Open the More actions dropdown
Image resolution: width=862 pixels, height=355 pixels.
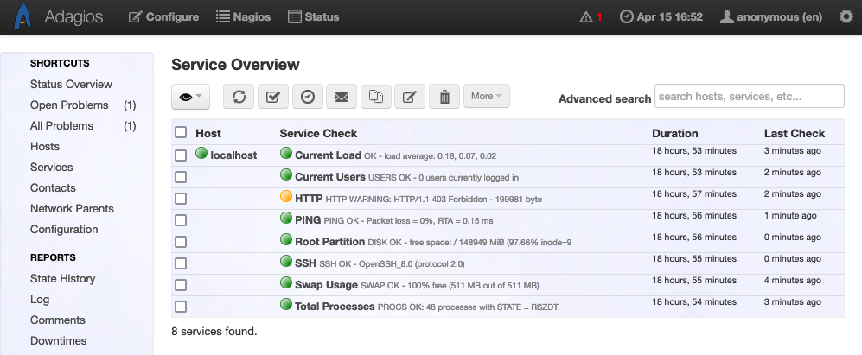[487, 97]
